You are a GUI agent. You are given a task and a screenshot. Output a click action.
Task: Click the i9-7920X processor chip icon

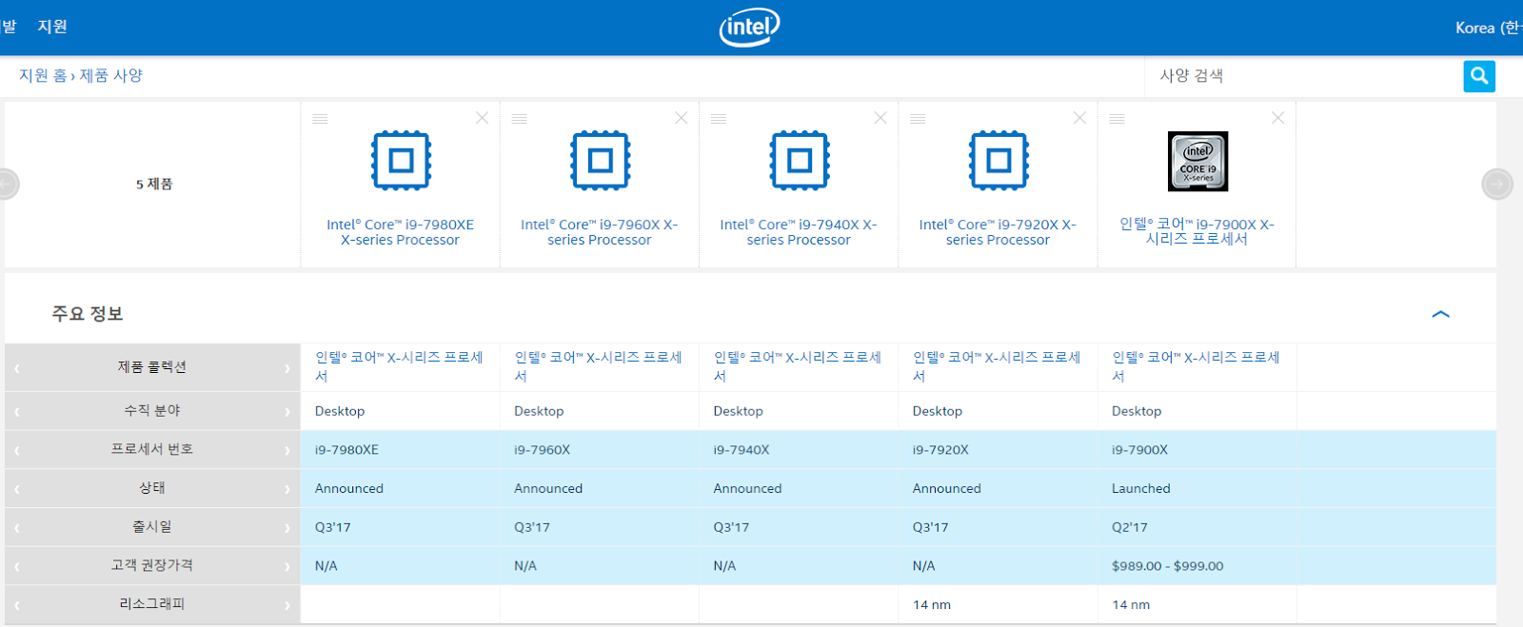[x=999, y=161]
